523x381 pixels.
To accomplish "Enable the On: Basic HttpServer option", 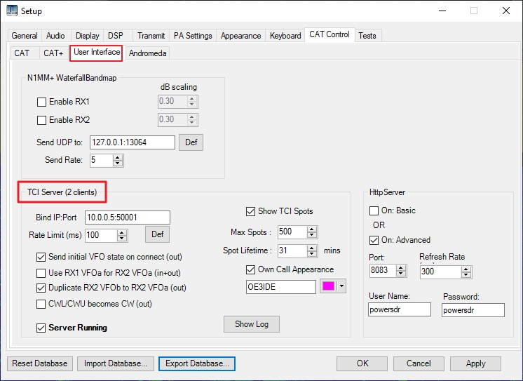I will click(374, 210).
